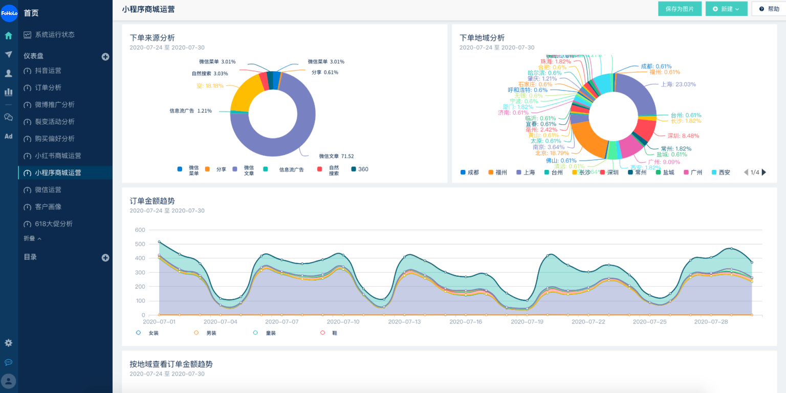
Task: Click the 保存为图片 button
Action: [x=680, y=9]
